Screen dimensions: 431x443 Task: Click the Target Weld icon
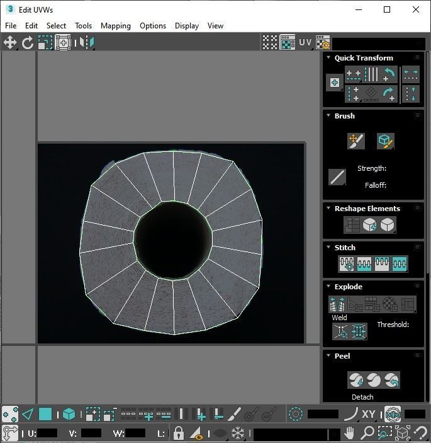coord(341,331)
